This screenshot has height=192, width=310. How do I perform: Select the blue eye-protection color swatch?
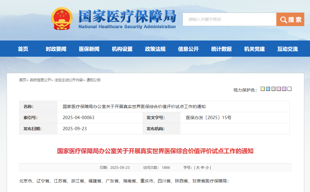(268, 89)
